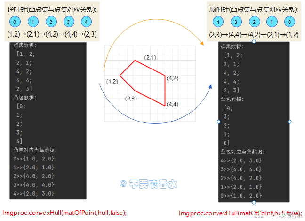Click circle 0 under the 顺时针 heading
The image size is (305, 221).
[x=289, y=22]
